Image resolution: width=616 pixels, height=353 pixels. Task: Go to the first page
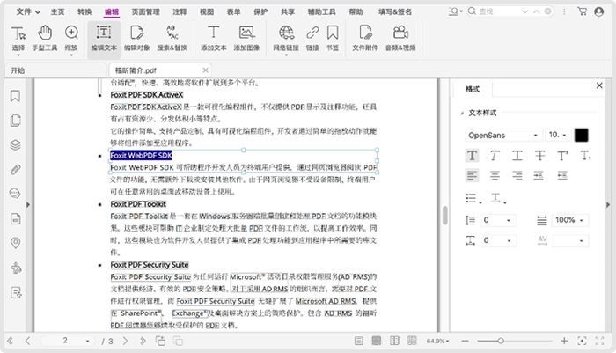click(11, 341)
